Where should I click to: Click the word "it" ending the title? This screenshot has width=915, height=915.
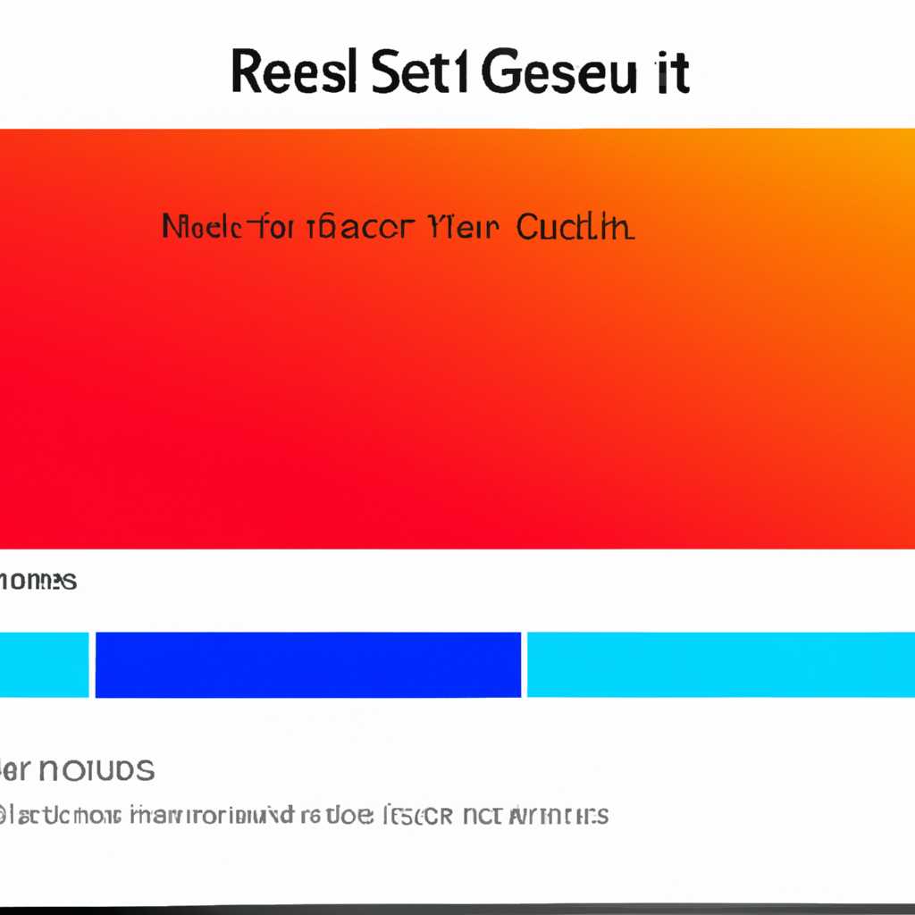coord(673,71)
